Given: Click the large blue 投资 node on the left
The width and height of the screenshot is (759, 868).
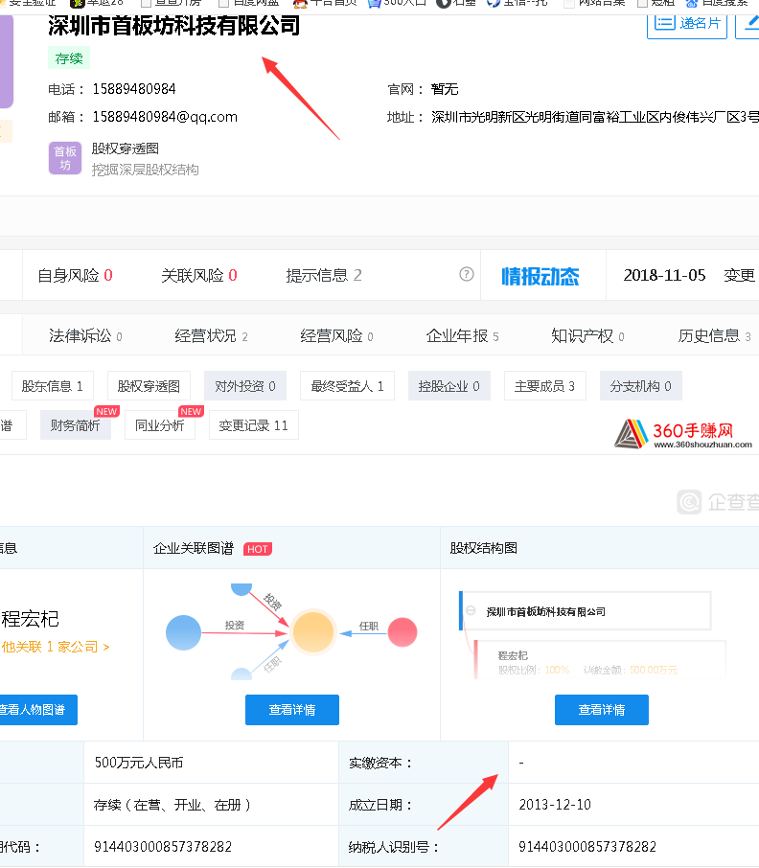Looking at the screenshot, I should 183,632.
